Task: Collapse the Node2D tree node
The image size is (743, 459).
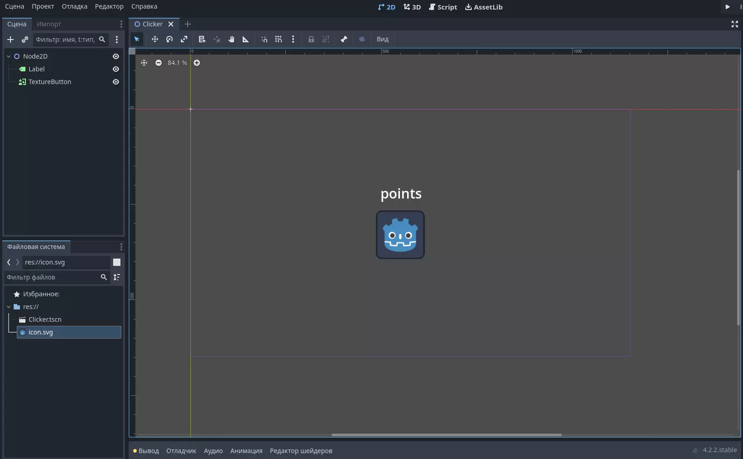Action: point(9,56)
